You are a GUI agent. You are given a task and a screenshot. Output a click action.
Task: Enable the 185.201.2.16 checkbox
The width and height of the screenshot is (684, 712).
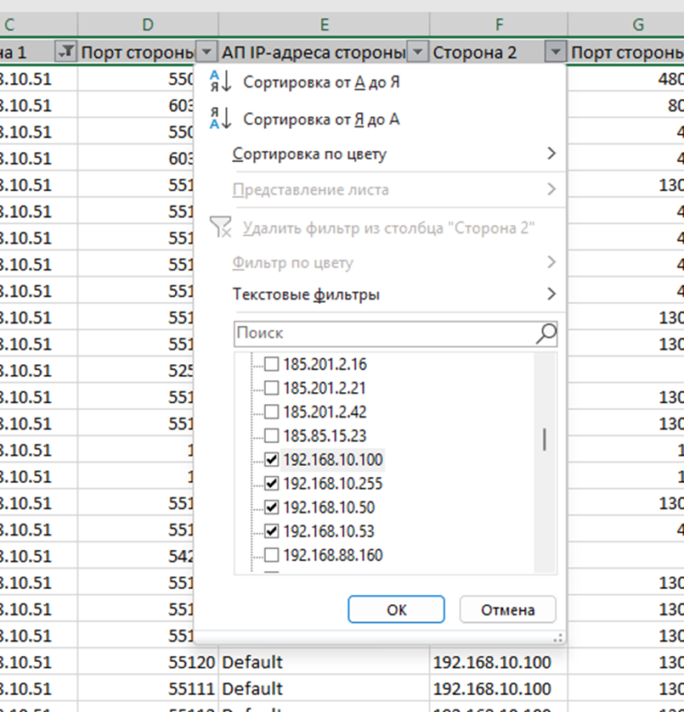(x=271, y=364)
